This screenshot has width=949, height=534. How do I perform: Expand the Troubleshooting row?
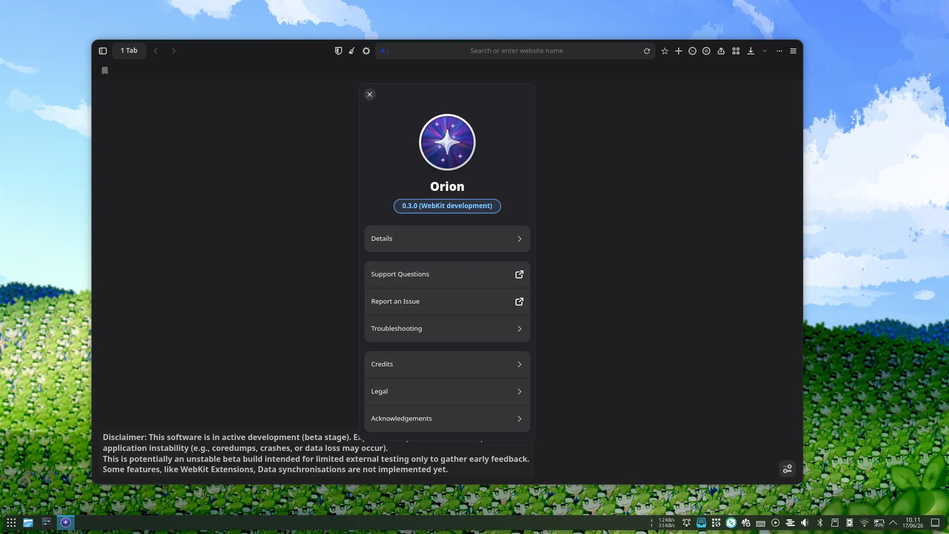point(447,329)
